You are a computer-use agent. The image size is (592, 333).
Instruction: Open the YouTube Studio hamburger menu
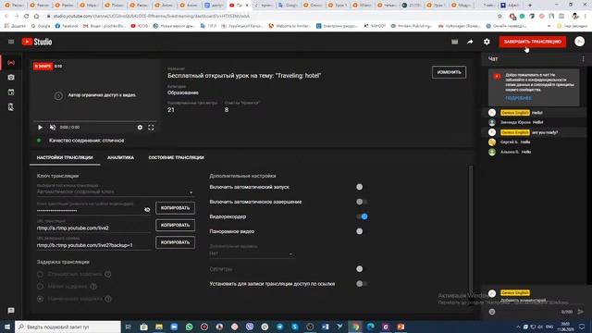[x=11, y=42]
